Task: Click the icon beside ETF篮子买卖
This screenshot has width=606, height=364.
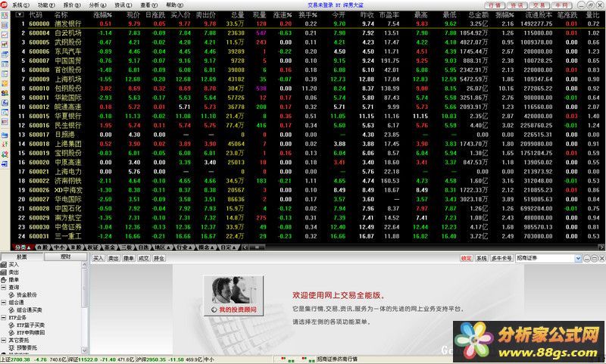Action: coord(11,325)
